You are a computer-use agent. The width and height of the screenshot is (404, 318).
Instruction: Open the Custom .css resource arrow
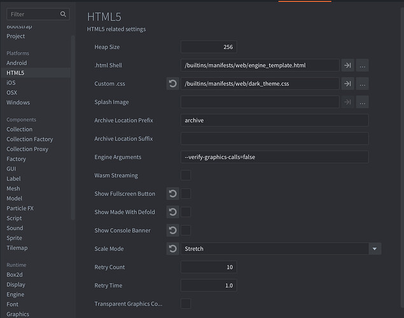[x=347, y=83]
